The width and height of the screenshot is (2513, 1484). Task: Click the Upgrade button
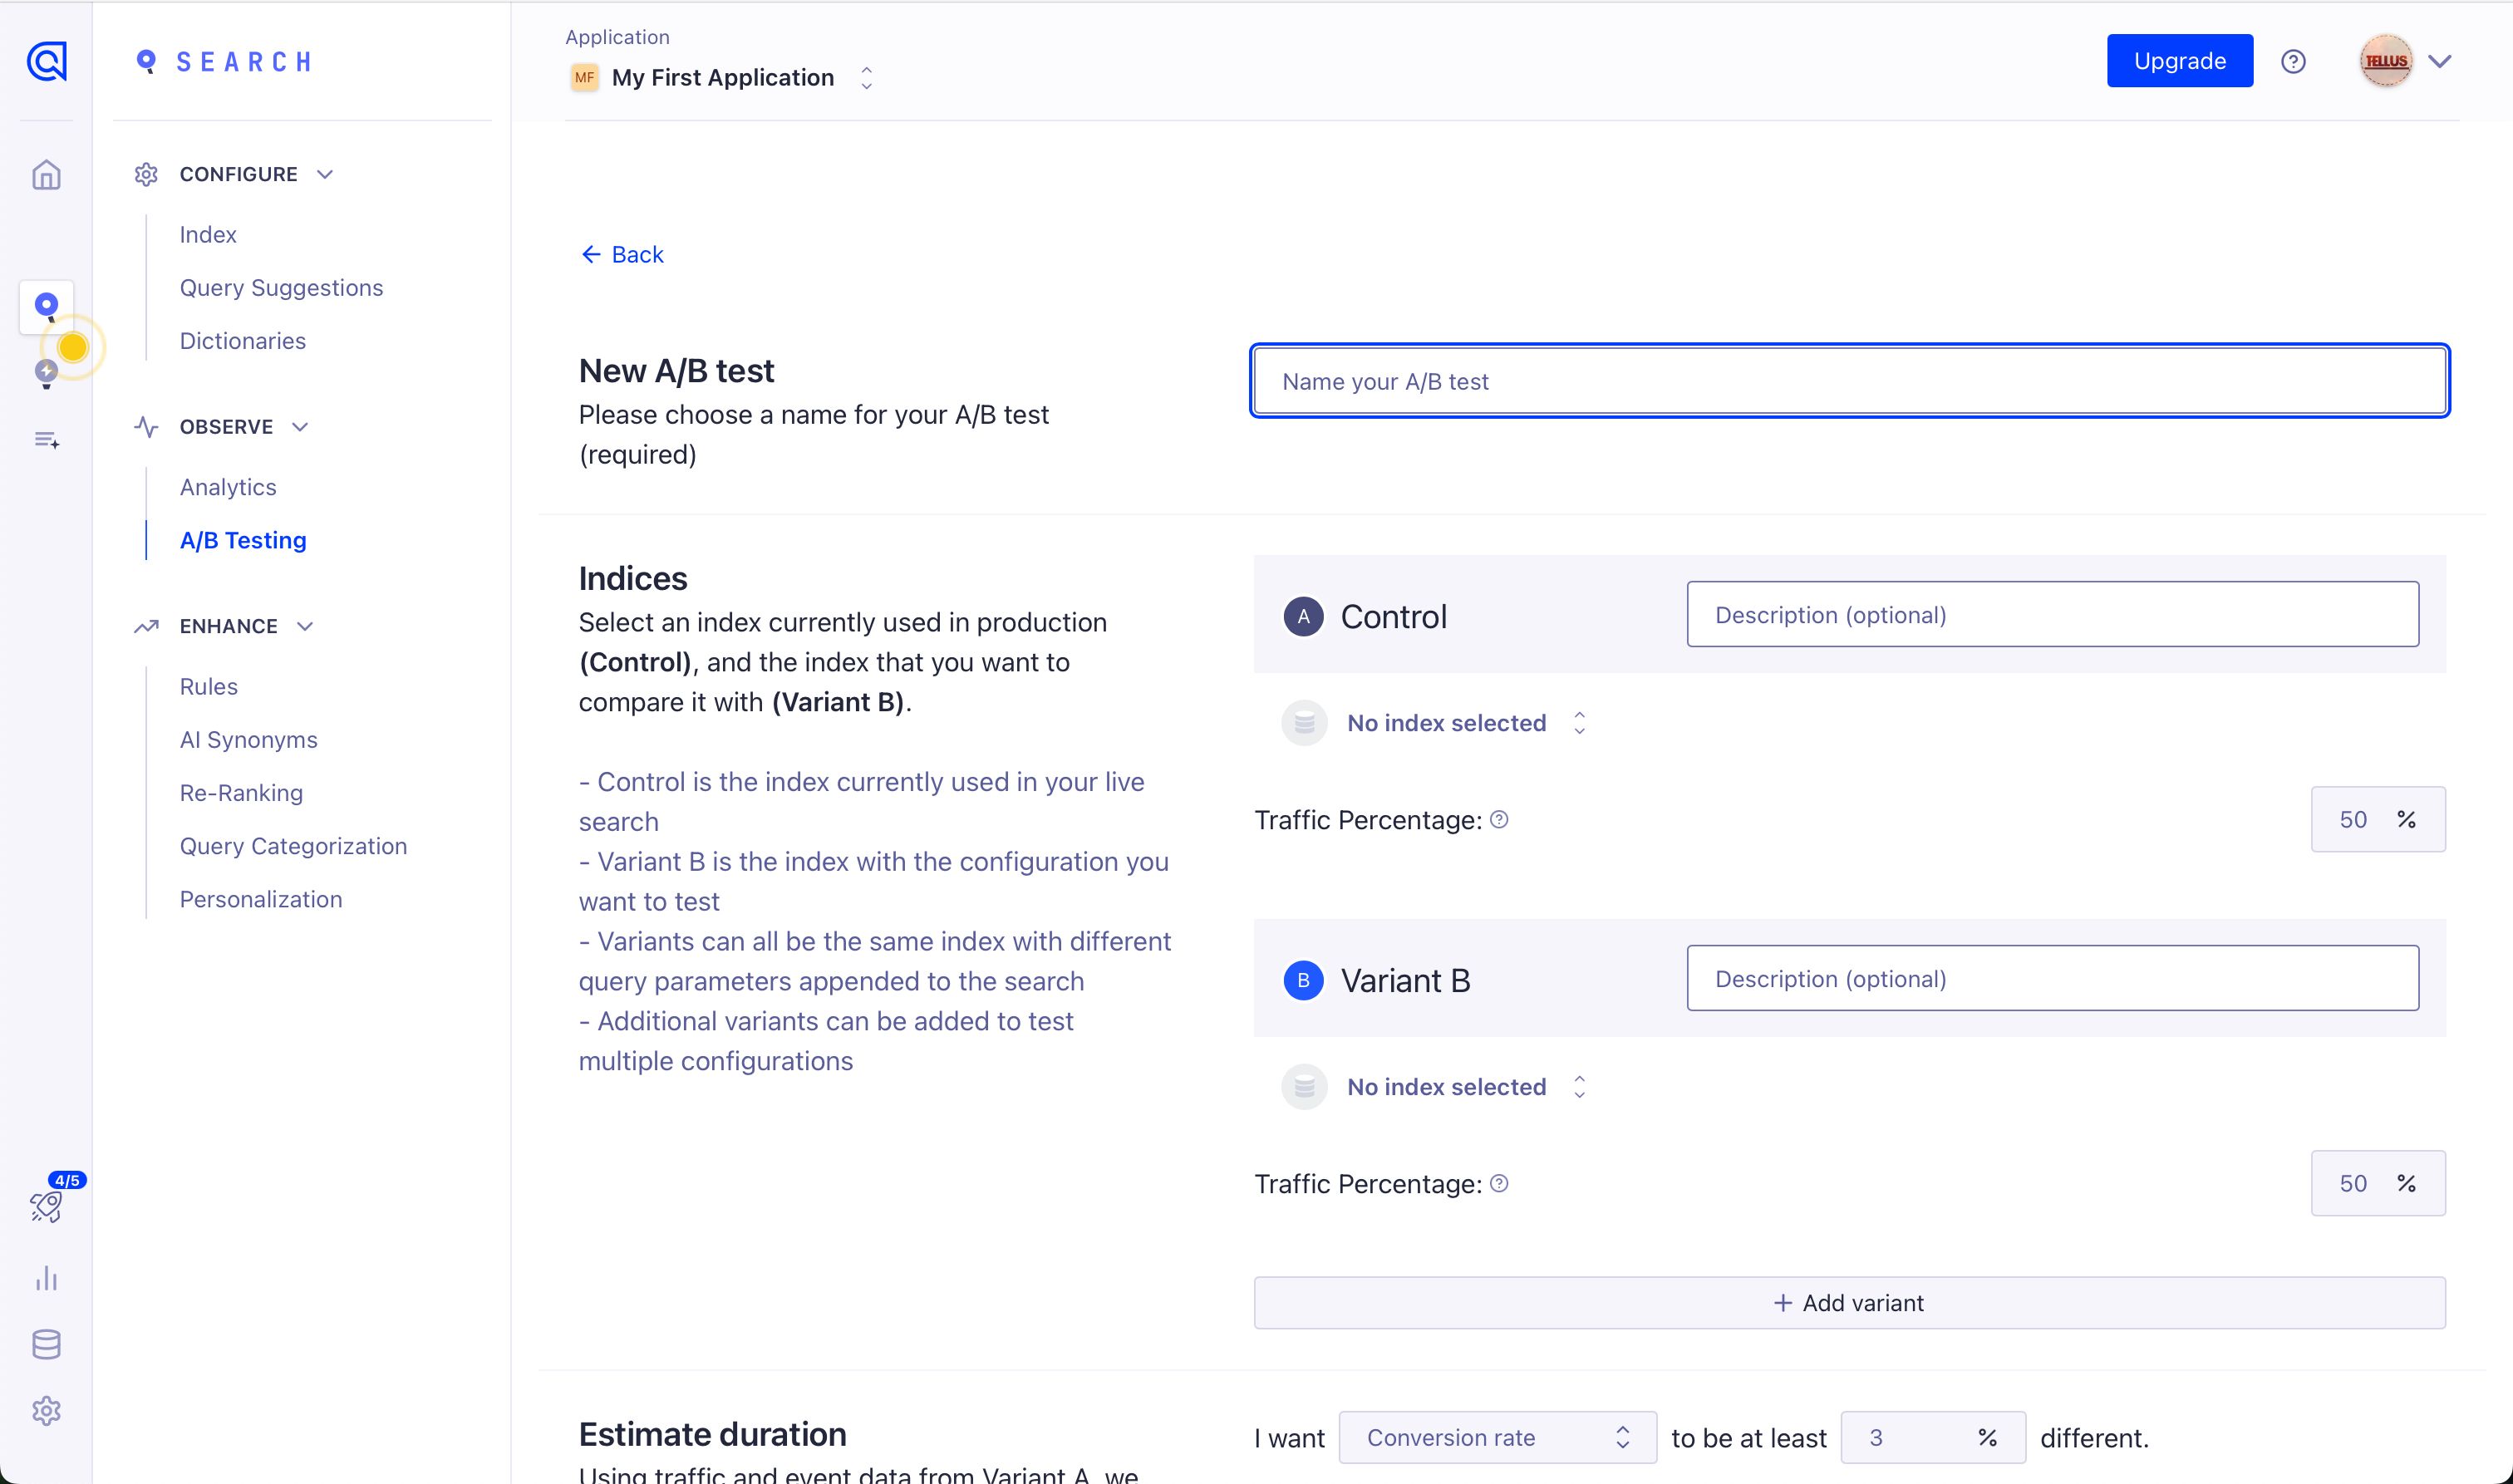click(2179, 61)
